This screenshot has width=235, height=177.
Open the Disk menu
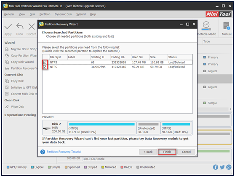32,14
